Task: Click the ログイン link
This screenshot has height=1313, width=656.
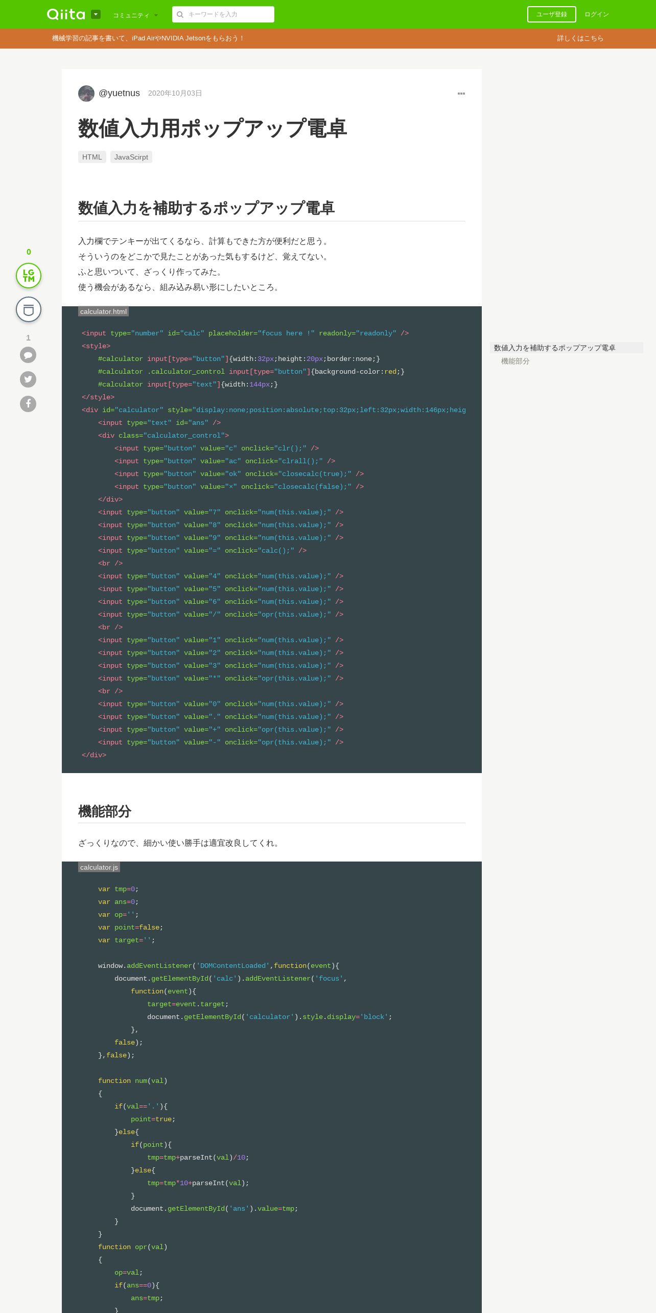Action: click(x=597, y=14)
